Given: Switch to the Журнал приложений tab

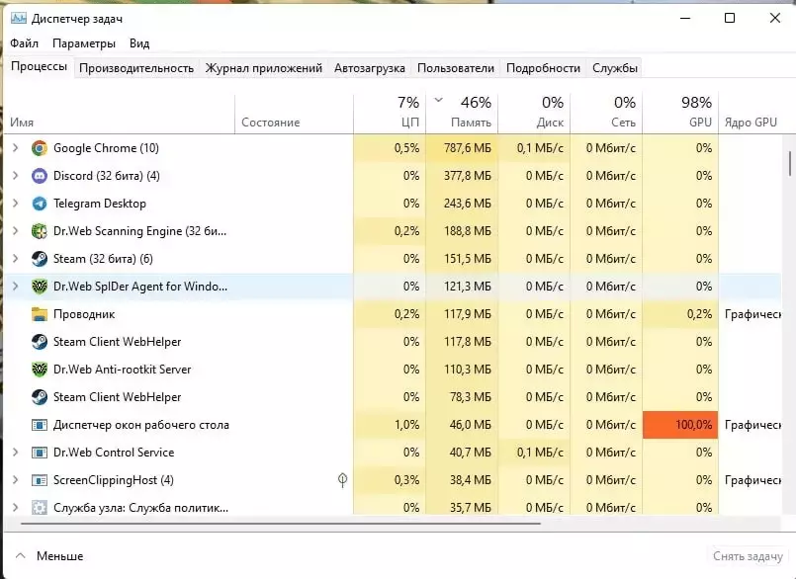Looking at the screenshot, I should click(263, 68).
